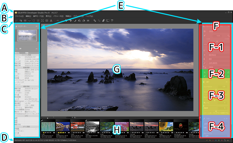Open the 現像(D) menu
Screen dimensions: 233x143
tap(68, 16)
